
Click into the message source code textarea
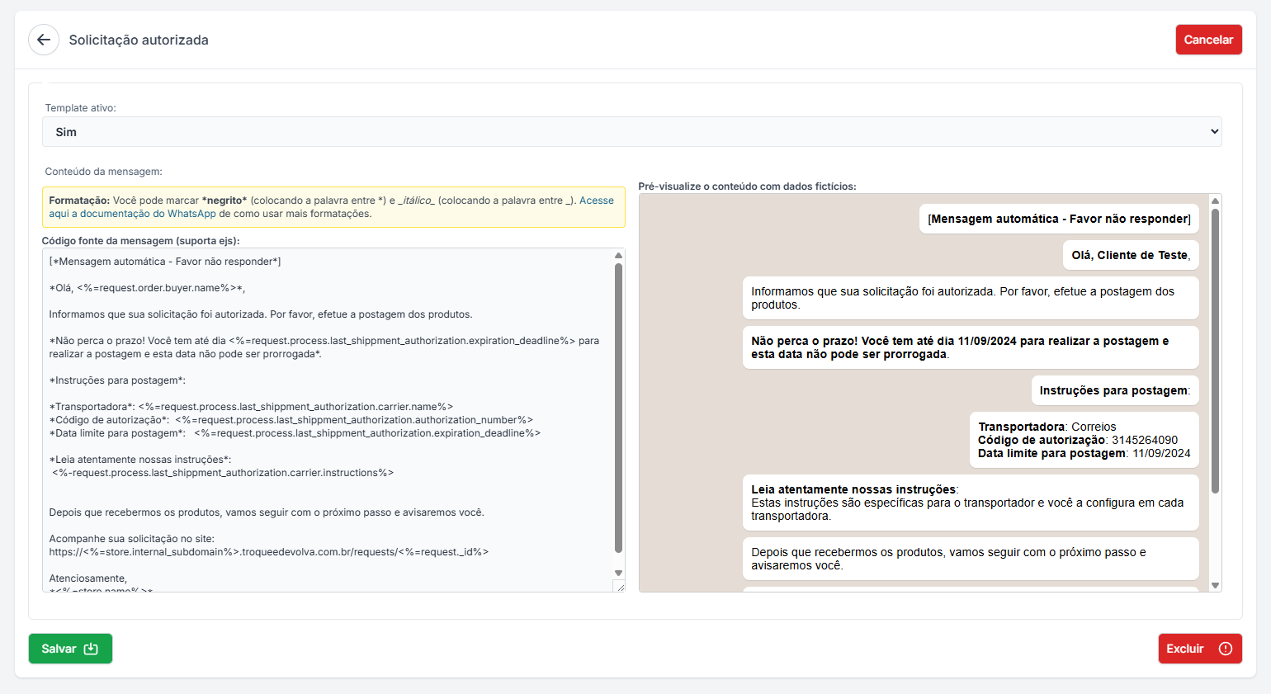pyautogui.click(x=328, y=420)
